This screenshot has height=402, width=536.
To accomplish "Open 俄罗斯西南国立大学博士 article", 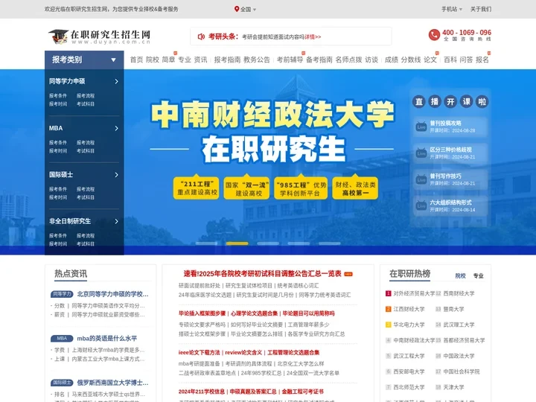I will point(113,383).
